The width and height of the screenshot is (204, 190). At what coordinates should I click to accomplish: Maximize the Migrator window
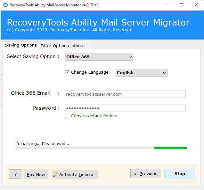[182, 5]
